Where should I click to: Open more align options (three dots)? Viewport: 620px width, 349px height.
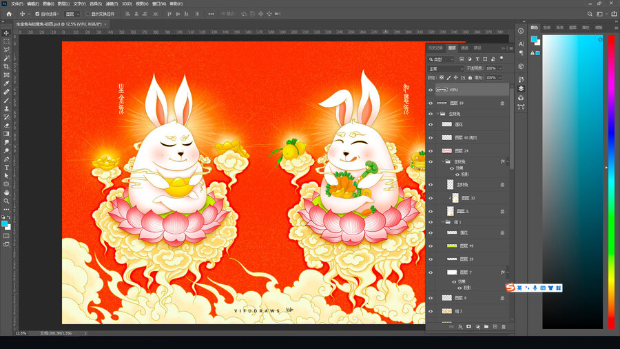(x=211, y=14)
